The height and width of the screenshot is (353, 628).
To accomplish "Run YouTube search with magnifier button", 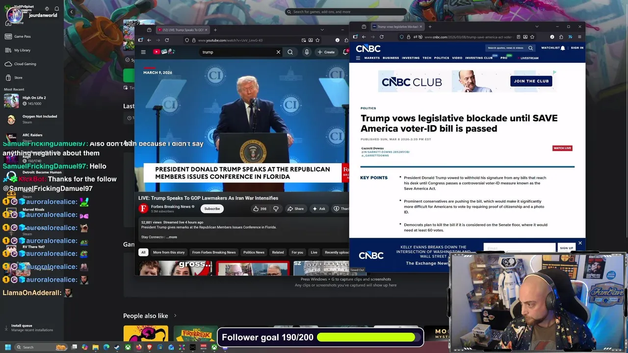I will click(x=290, y=52).
